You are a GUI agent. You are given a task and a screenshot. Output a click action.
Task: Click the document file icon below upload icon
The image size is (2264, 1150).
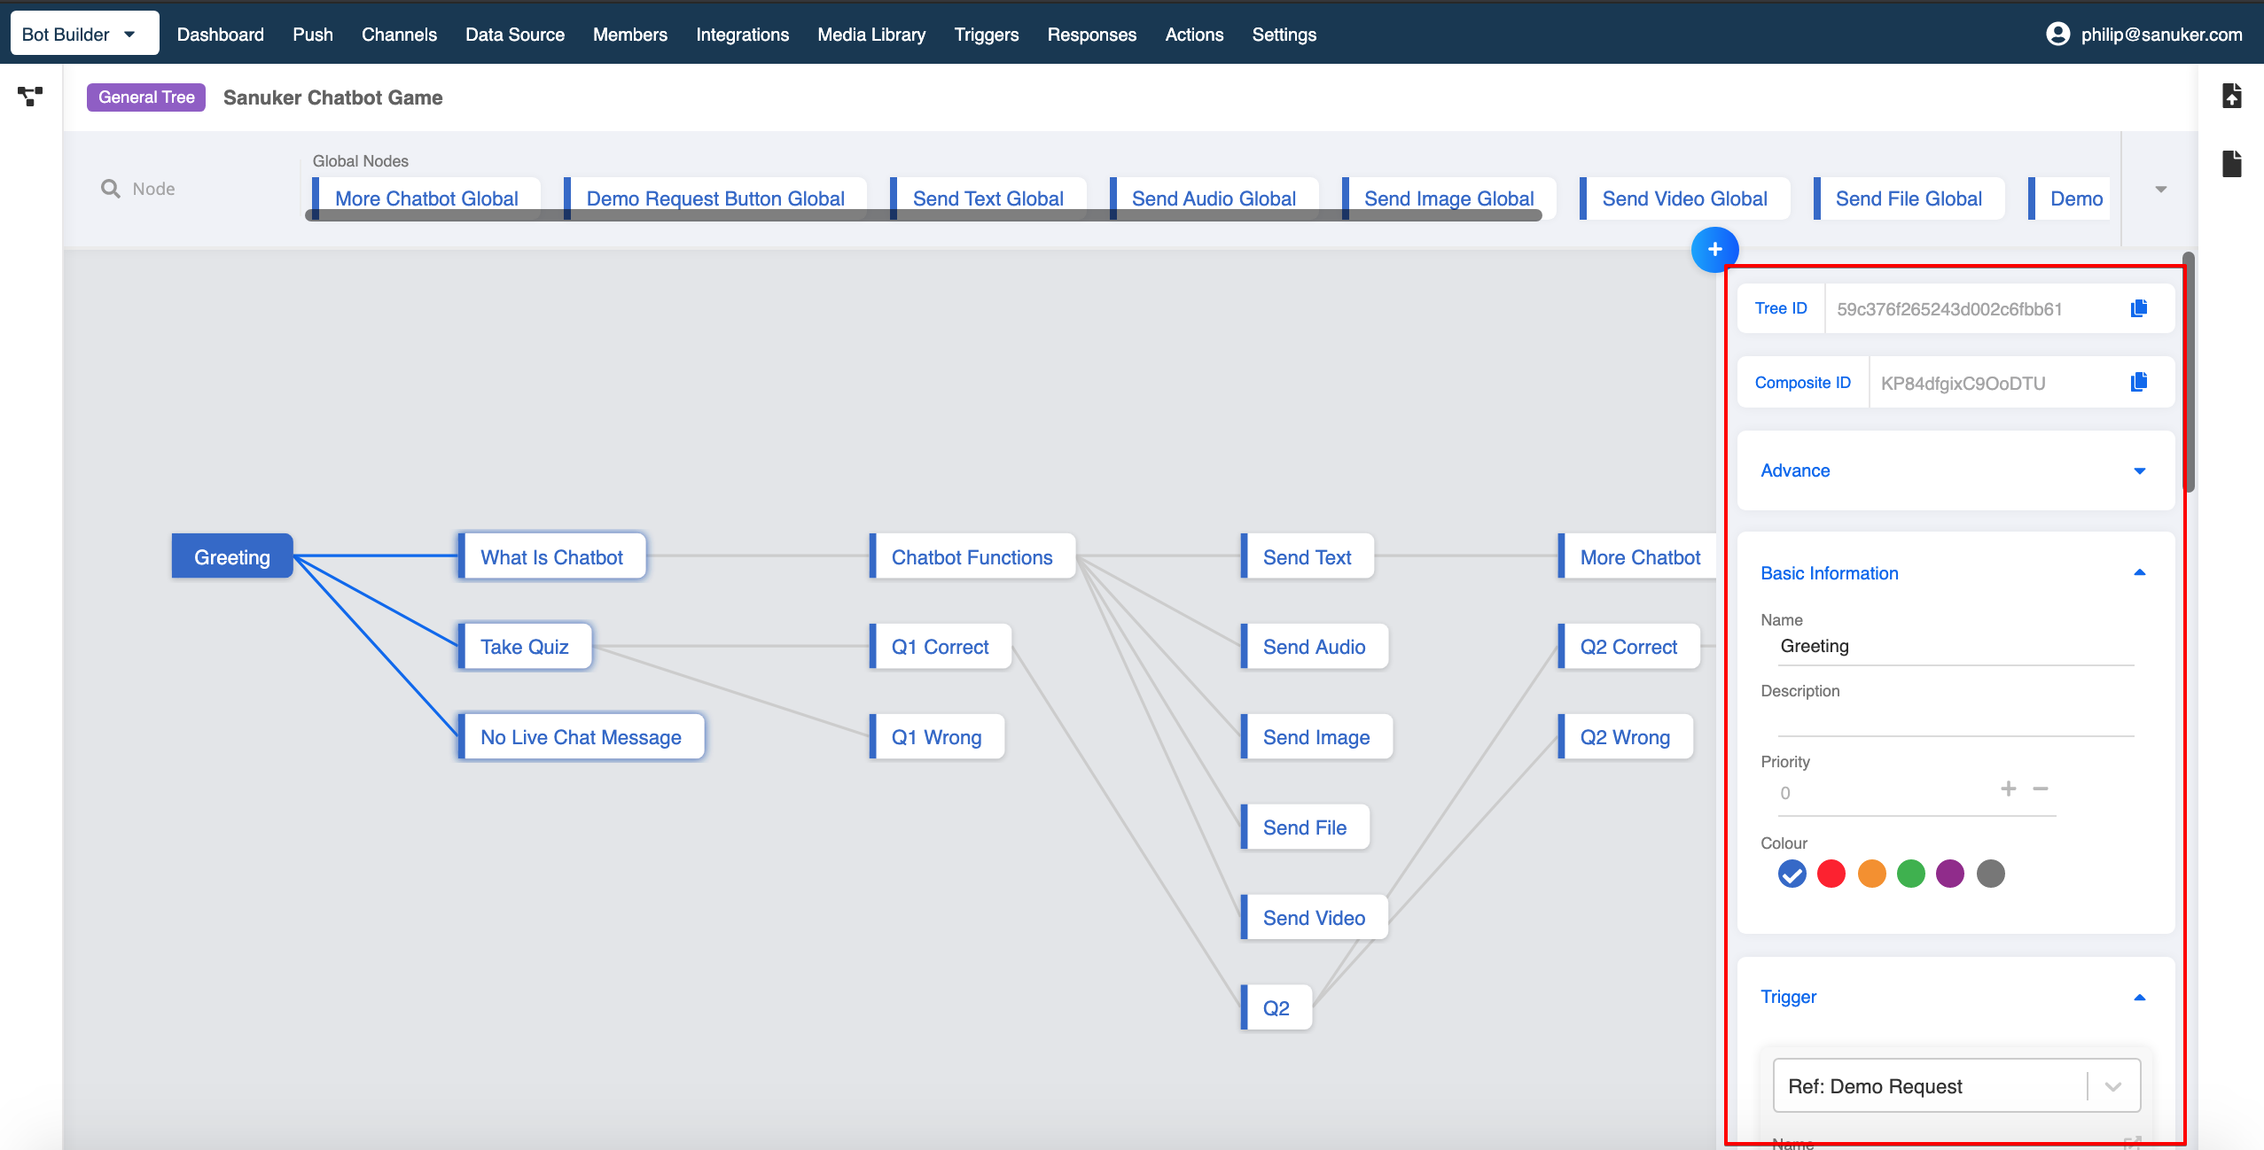(x=2231, y=164)
